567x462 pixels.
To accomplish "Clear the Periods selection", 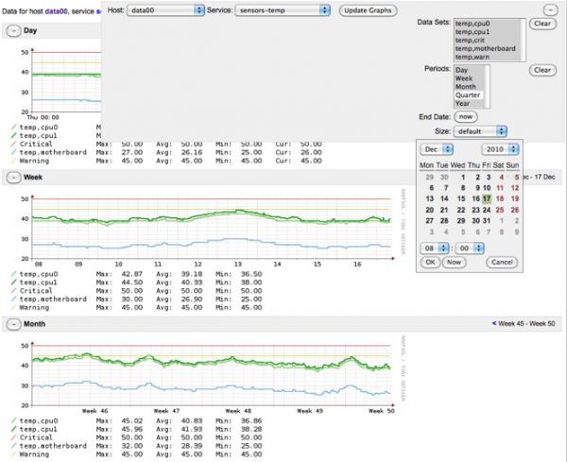I will coord(541,70).
